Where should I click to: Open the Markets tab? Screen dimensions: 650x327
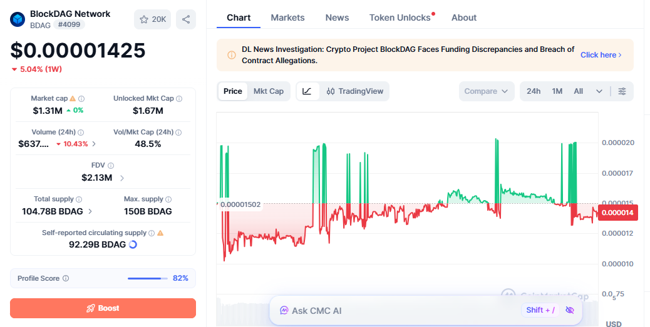287,18
